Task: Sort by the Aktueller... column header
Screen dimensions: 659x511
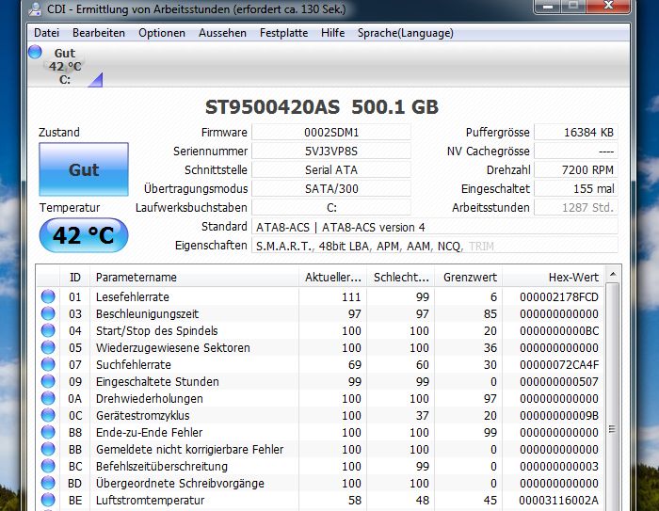Action: click(x=333, y=278)
